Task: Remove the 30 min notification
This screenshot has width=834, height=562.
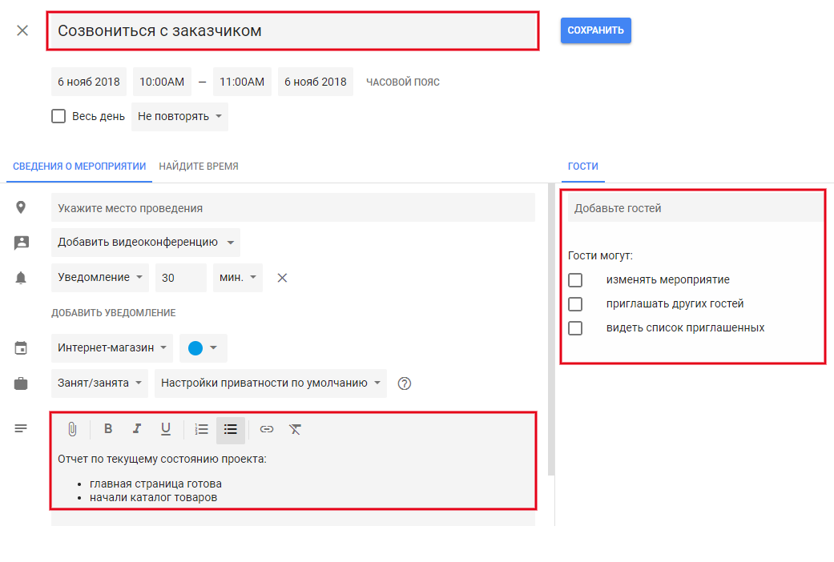Action: coord(282,278)
